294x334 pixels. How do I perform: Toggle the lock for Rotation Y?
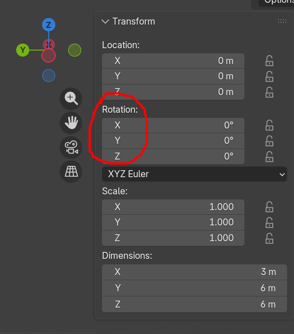(x=269, y=141)
